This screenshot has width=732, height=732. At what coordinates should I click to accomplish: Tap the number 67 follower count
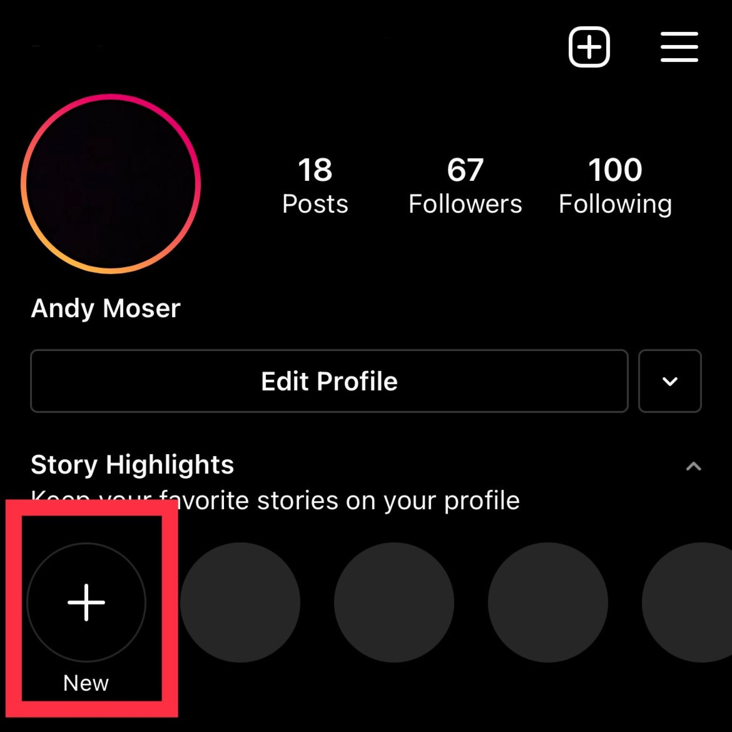click(465, 170)
